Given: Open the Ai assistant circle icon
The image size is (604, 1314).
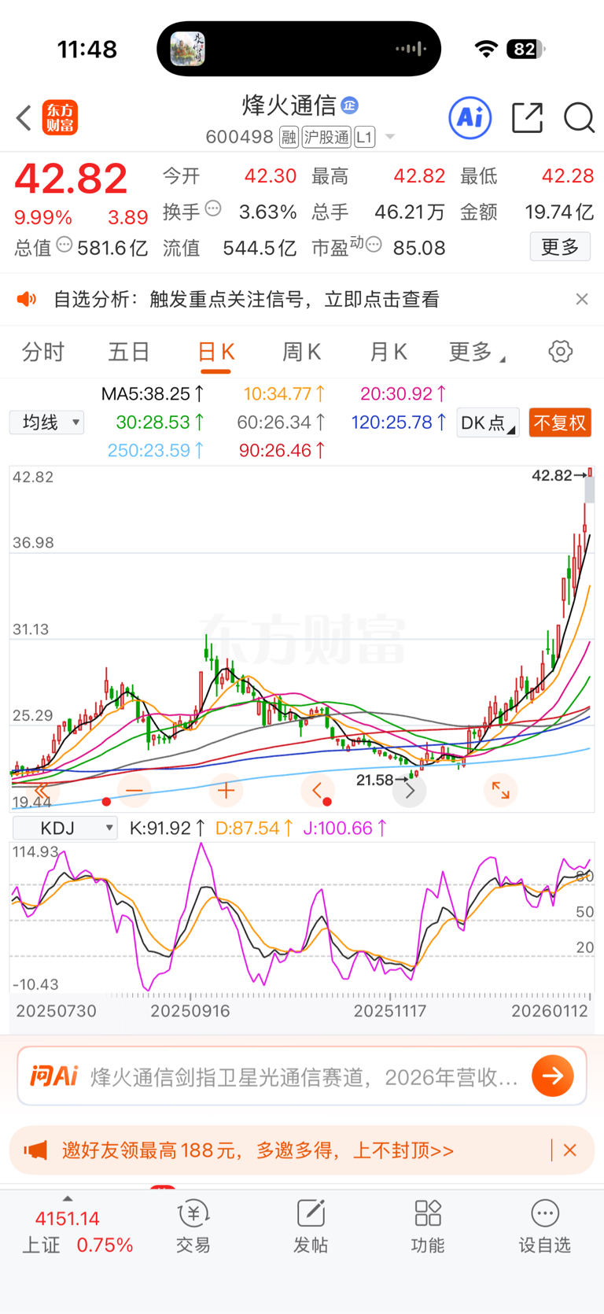Looking at the screenshot, I should [x=470, y=118].
